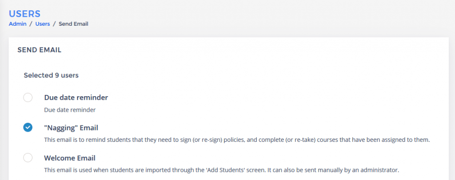Click the large USERS page heading
The image size is (455, 180).
(25, 13)
